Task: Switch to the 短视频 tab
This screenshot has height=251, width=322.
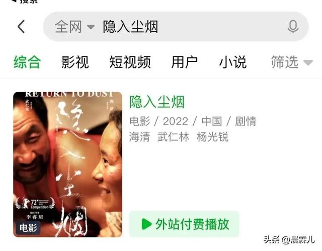Action: [130, 62]
